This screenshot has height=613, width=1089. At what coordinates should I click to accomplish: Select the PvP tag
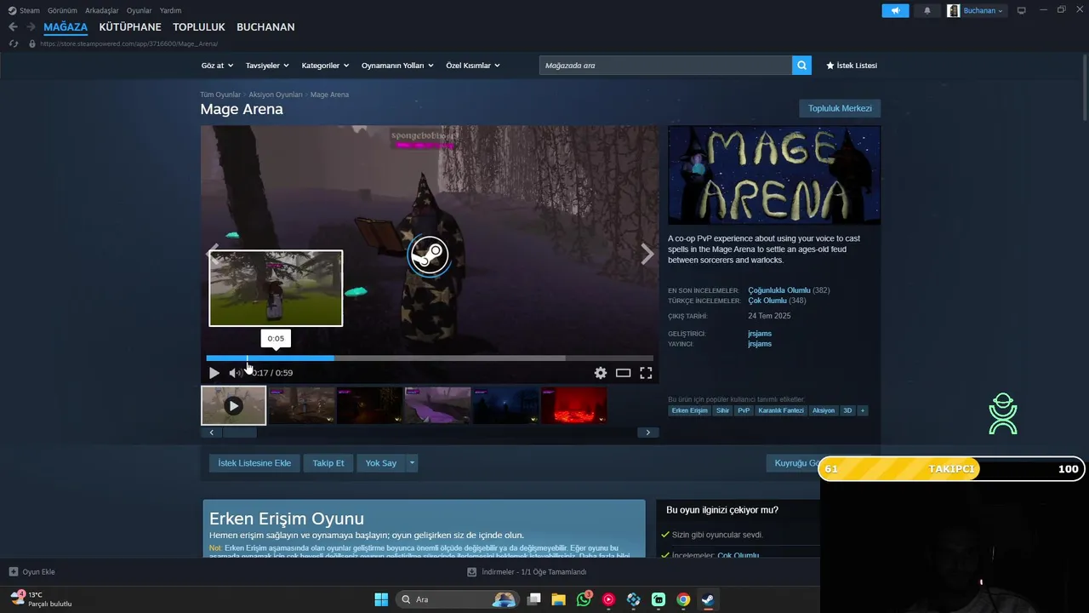coord(744,410)
